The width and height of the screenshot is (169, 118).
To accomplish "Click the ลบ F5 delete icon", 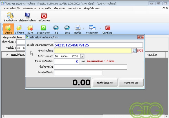I will [x=30, y=28].
